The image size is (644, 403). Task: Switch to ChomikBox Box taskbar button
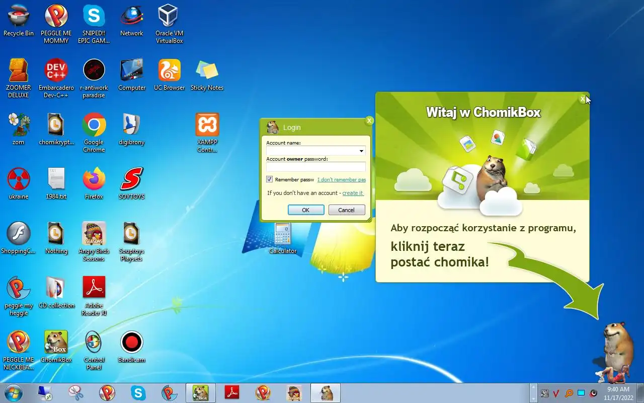point(201,393)
